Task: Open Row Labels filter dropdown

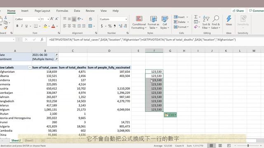Action: click(x=30, y=67)
